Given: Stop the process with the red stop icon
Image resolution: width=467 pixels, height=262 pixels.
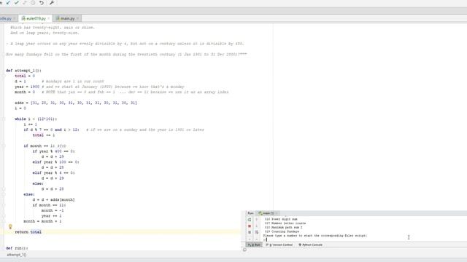Looking at the screenshot, I should pyautogui.click(x=250, y=226).
